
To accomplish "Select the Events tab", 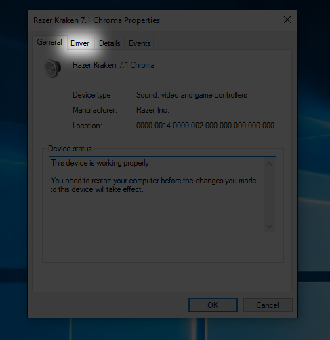I will (140, 43).
